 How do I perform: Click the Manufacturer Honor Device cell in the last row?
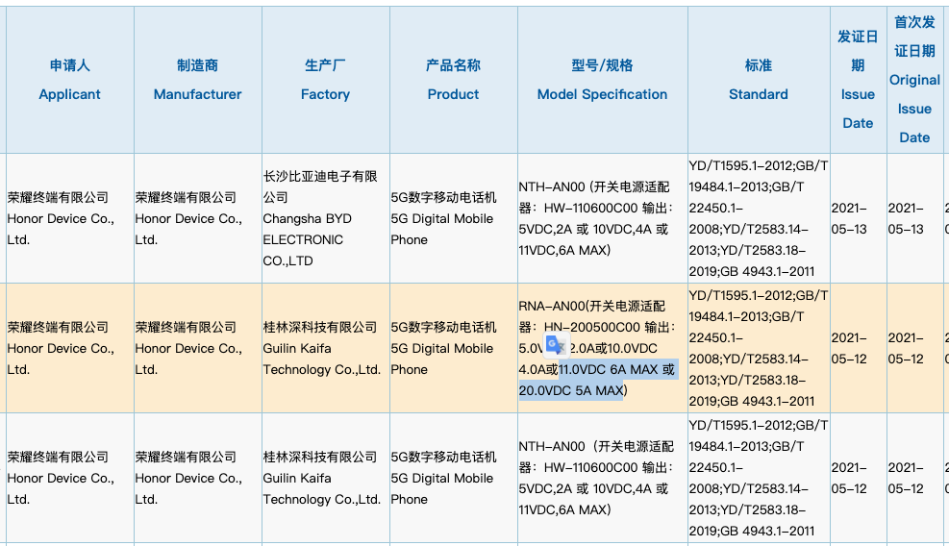(197, 478)
